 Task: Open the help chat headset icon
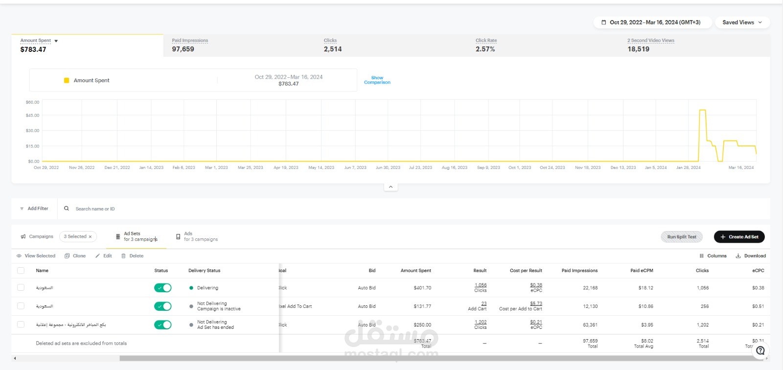click(x=760, y=350)
